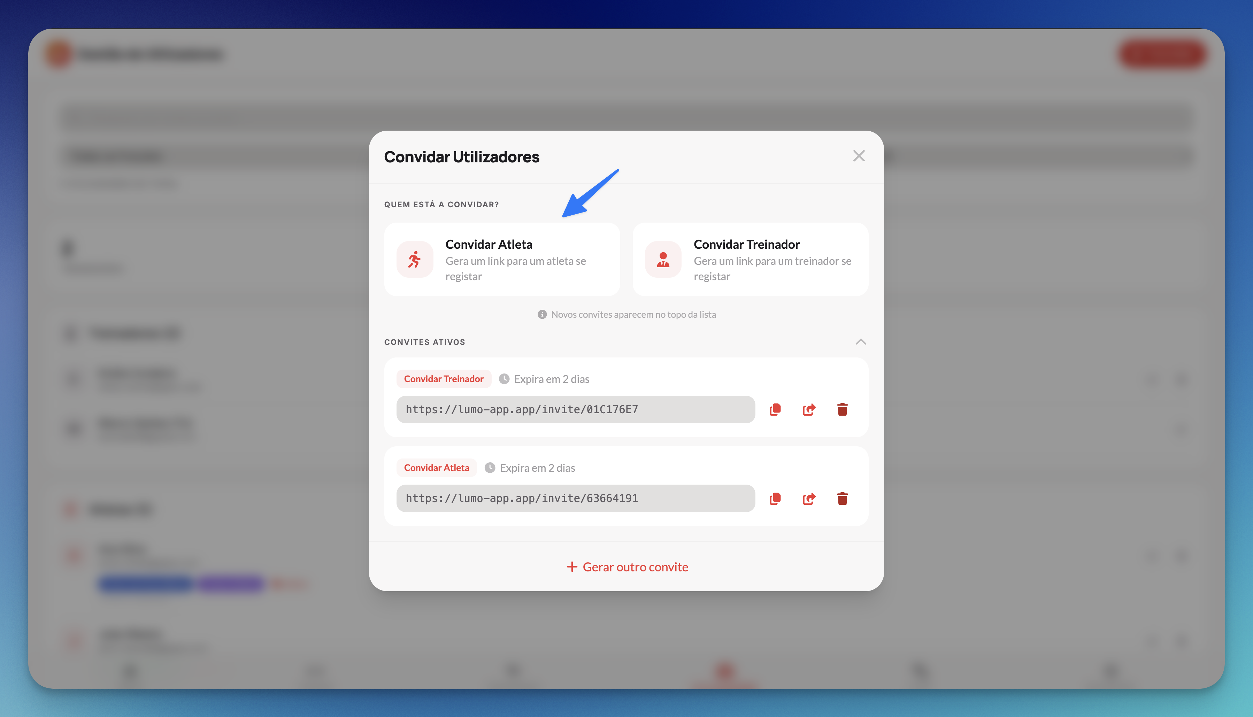Screen dimensions: 1253x717
Task: Click the clock icon on trainer invite
Action: [x=504, y=379]
